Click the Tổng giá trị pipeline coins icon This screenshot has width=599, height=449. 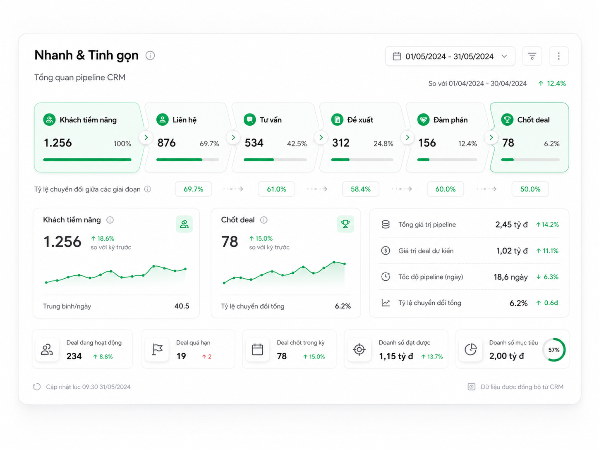386,224
